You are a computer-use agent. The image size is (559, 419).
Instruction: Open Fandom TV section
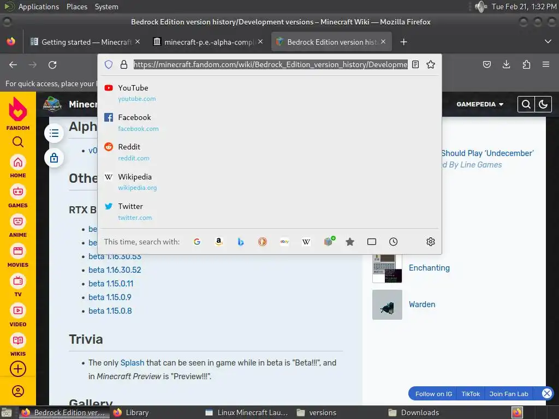(x=18, y=285)
